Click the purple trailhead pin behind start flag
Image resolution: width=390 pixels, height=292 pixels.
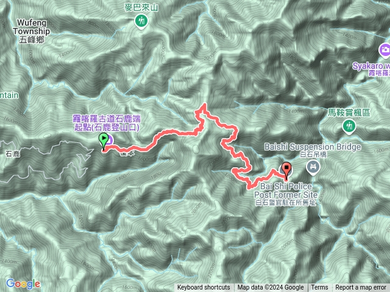click(110, 140)
